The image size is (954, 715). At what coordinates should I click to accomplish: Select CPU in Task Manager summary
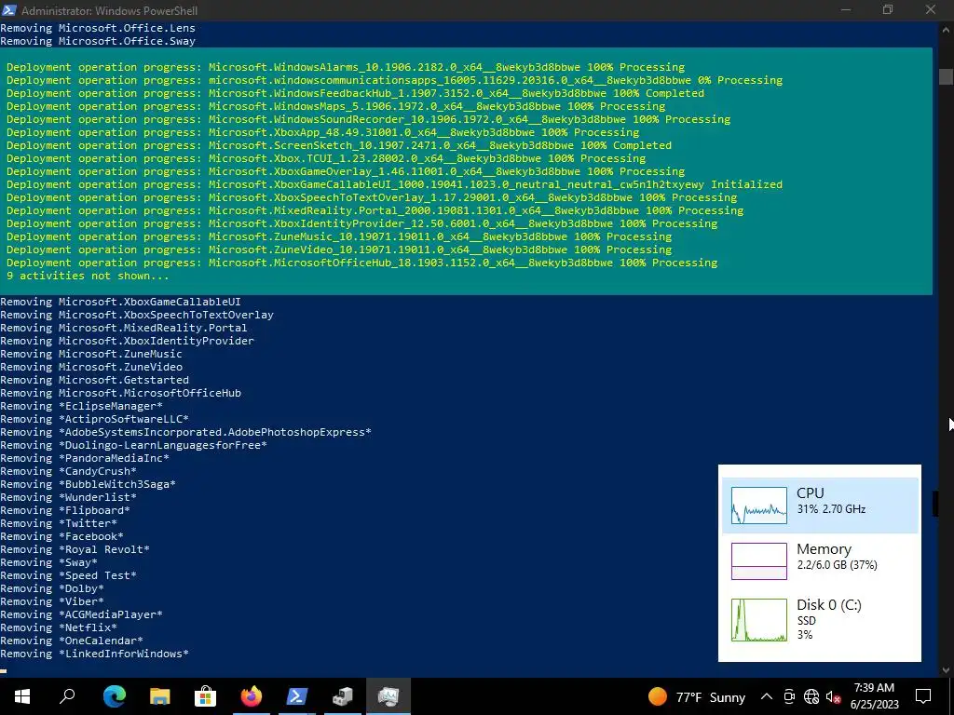[820, 506]
